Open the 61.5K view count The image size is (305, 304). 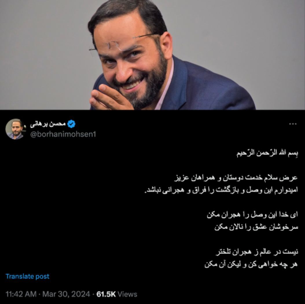coord(106,294)
